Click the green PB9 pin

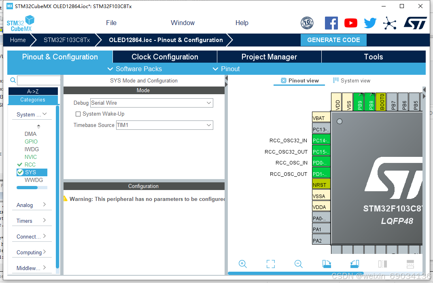click(x=359, y=102)
